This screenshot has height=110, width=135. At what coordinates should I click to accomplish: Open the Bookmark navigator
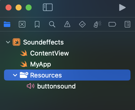click(37, 24)
